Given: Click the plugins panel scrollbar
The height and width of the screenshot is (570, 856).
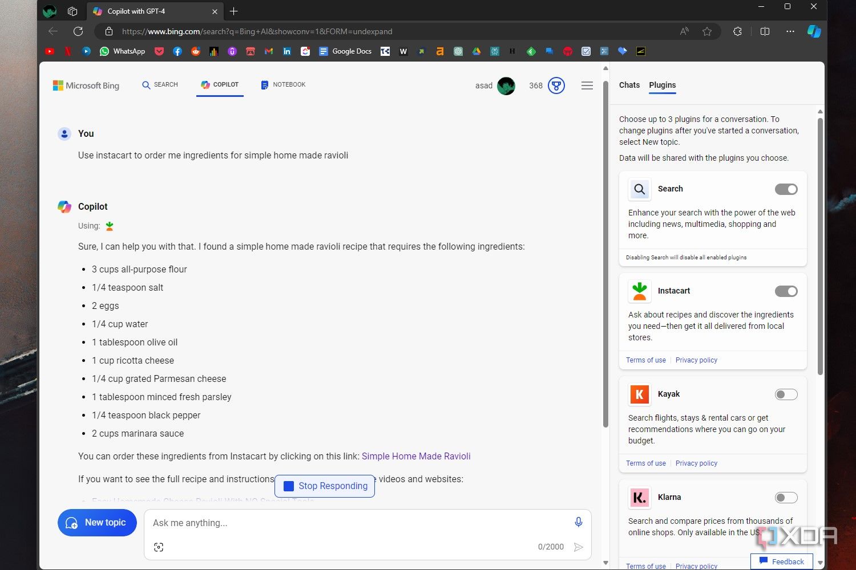Looking at the screenshot, I should (820, 245).
